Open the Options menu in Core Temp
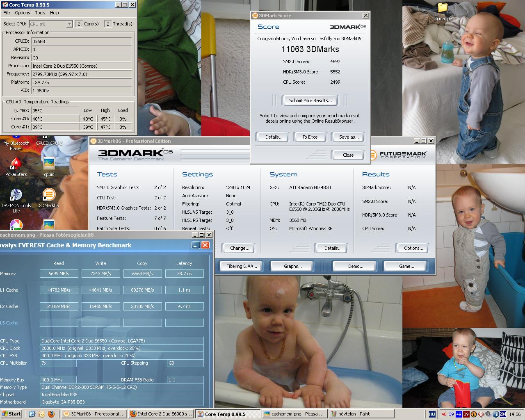 [23, 13]
